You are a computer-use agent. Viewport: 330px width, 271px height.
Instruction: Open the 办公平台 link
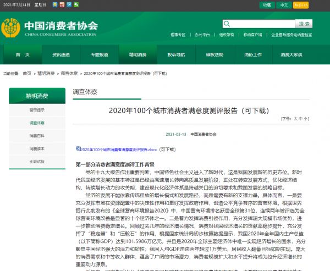pos(202,35)
